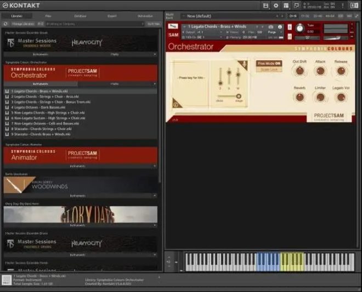Screen dimensions: 362x292
Task: Click the exclamation panic button
Action: point(343,5)
